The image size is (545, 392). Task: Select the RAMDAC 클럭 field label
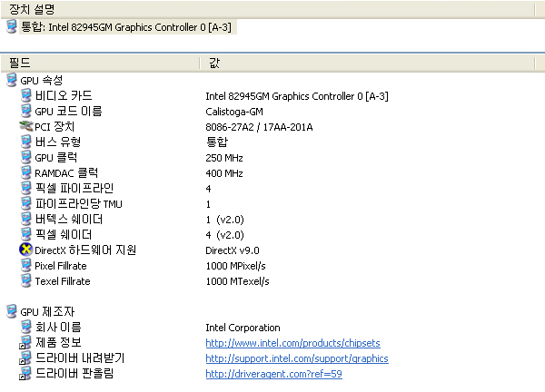click(x=66, y=173)
